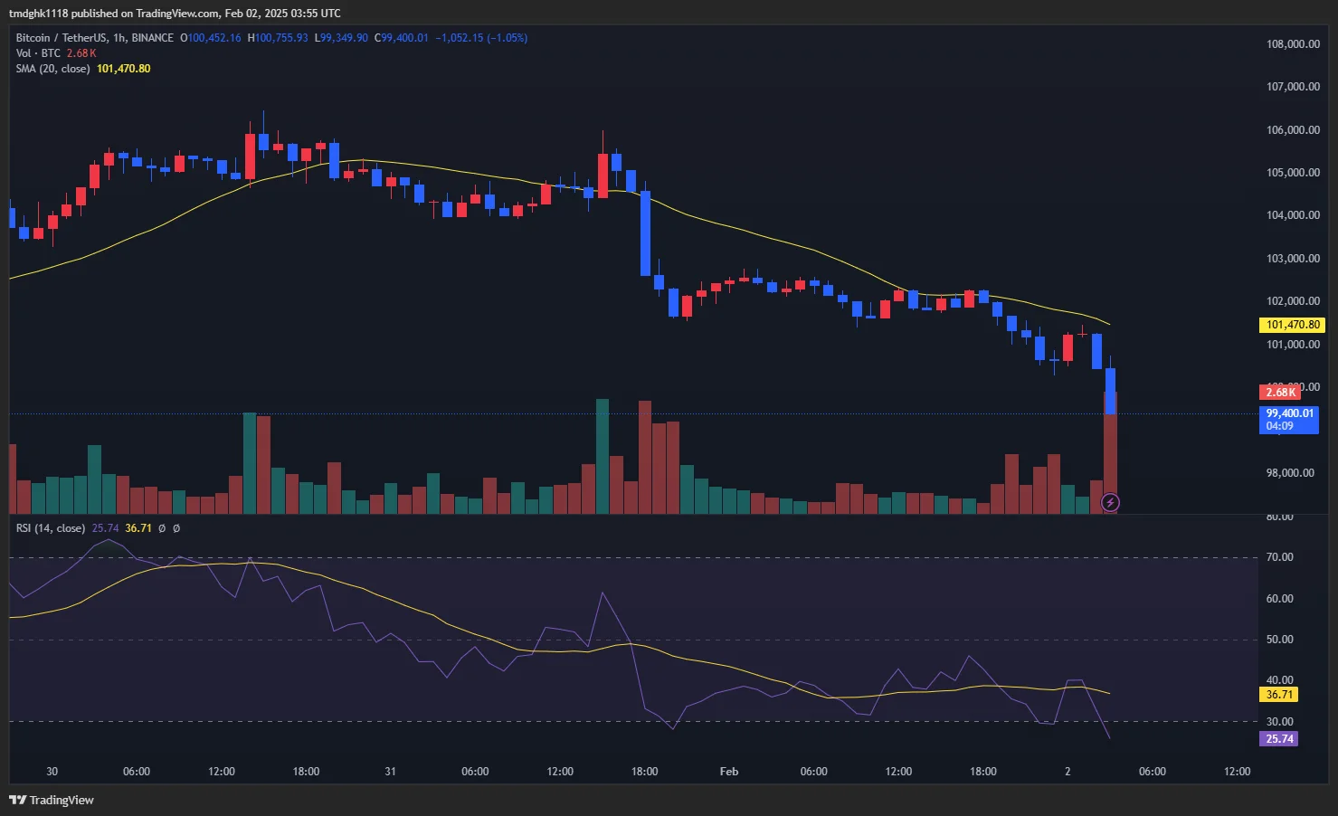The image size is (1338, 816).
Task: Click the red 2.68K volume tag
Action: 1279,392
